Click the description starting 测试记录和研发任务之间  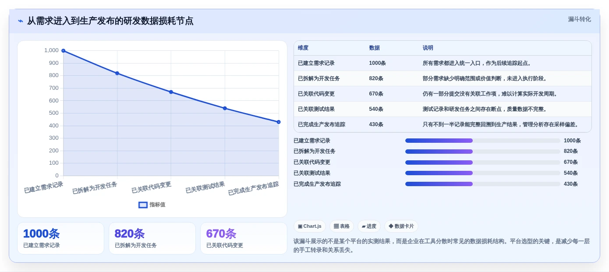(x=486, y=109)
